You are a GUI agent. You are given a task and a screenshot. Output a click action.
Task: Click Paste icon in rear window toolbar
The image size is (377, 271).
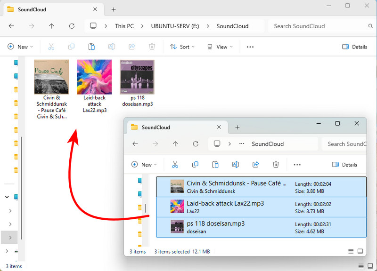[x=91, y=47]
